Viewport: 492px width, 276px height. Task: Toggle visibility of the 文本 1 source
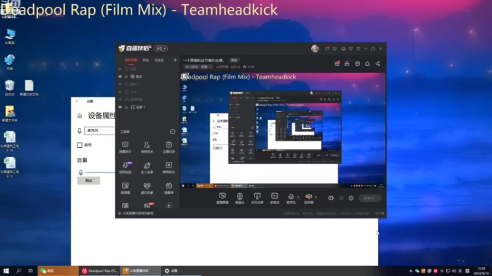click(120, 91)
